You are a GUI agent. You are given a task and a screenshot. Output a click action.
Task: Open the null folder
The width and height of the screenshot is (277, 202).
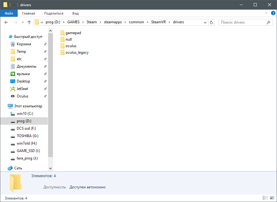click(66, 39)
